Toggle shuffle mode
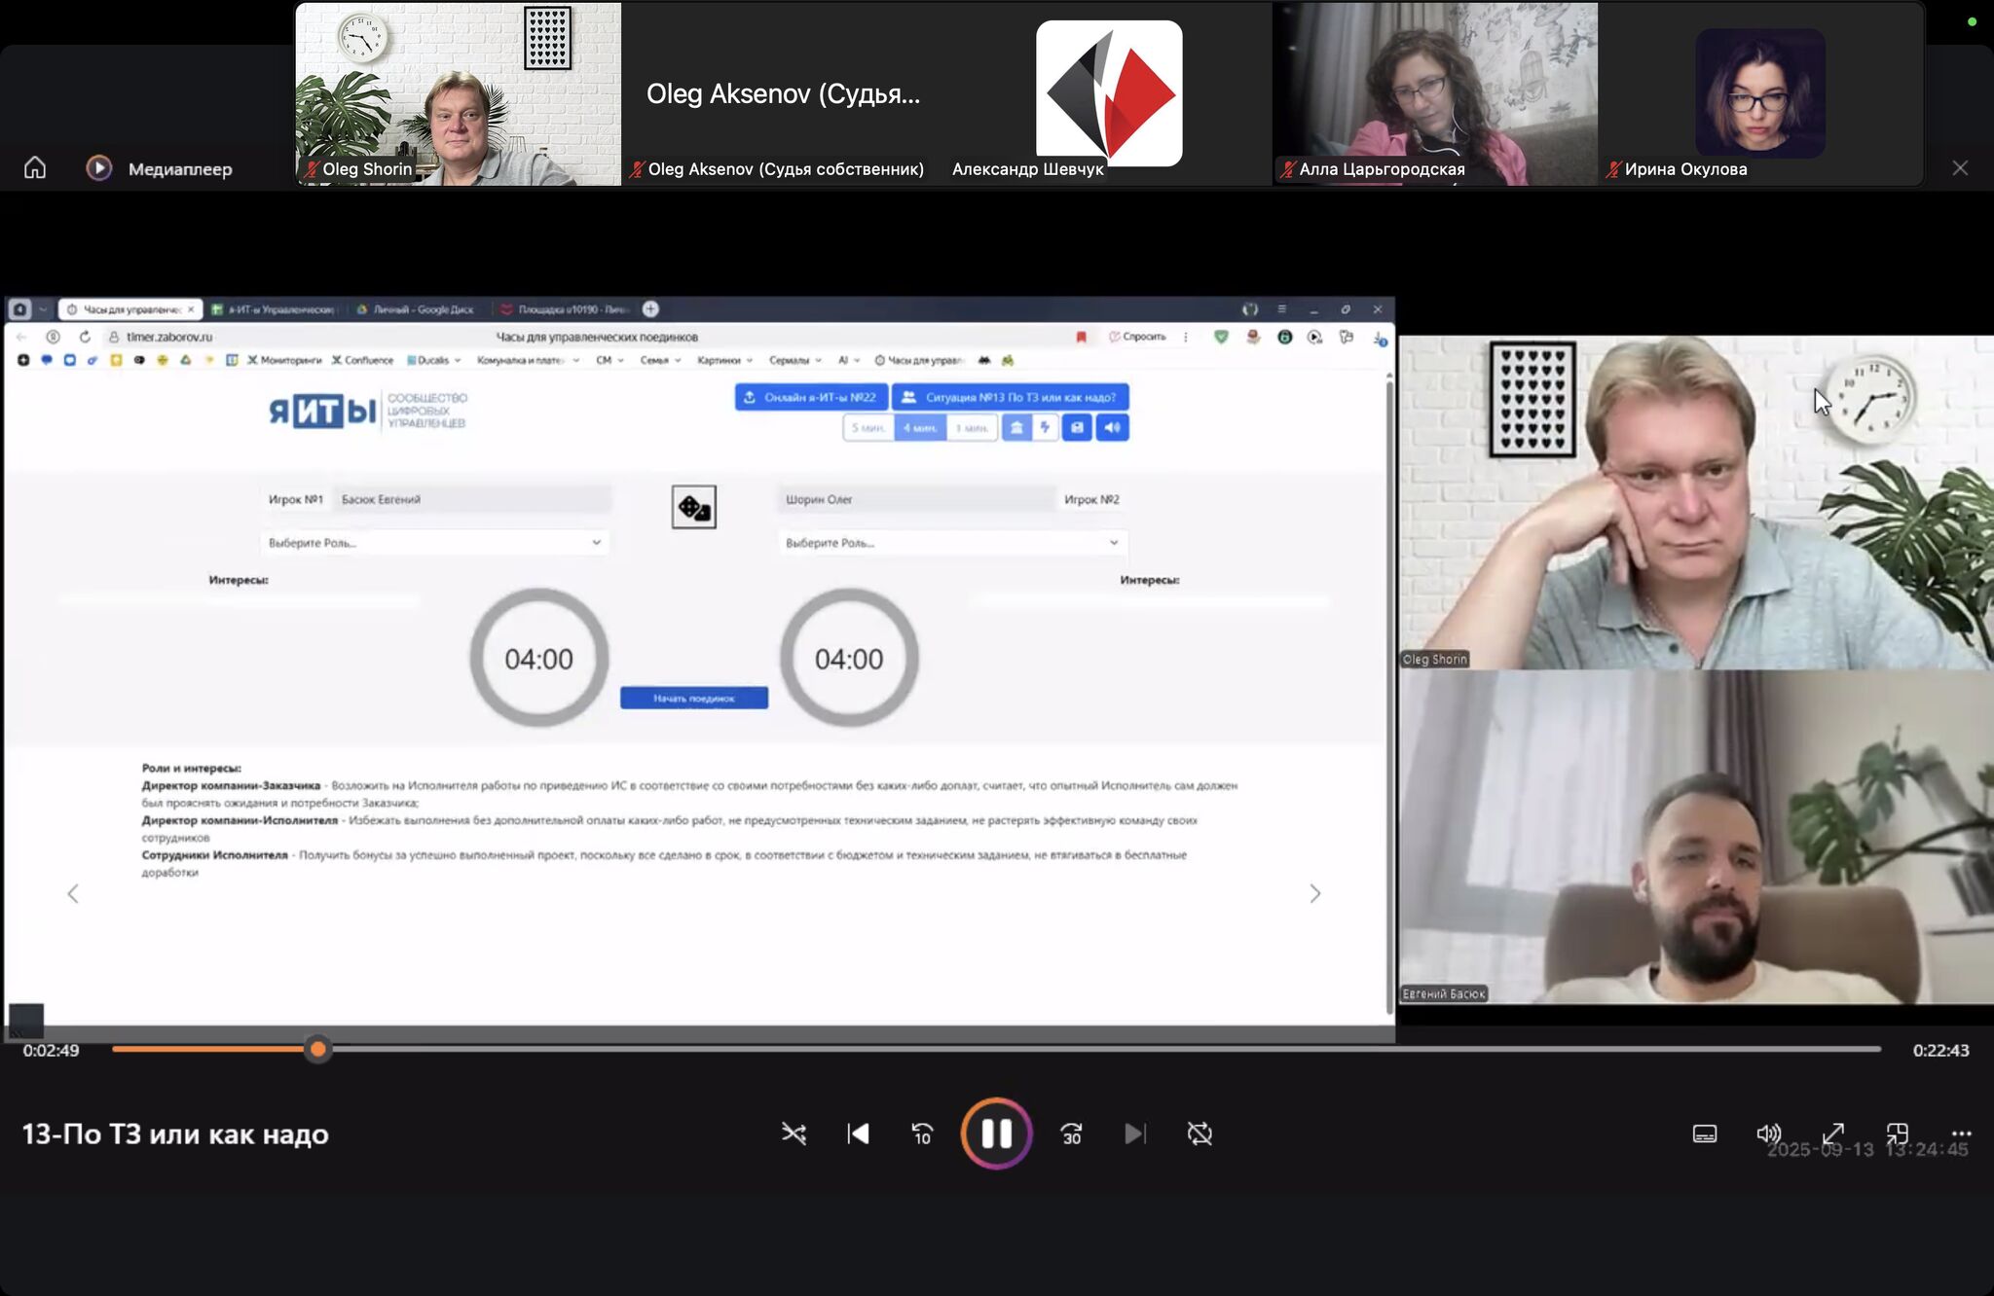 tap(794, 1134)
